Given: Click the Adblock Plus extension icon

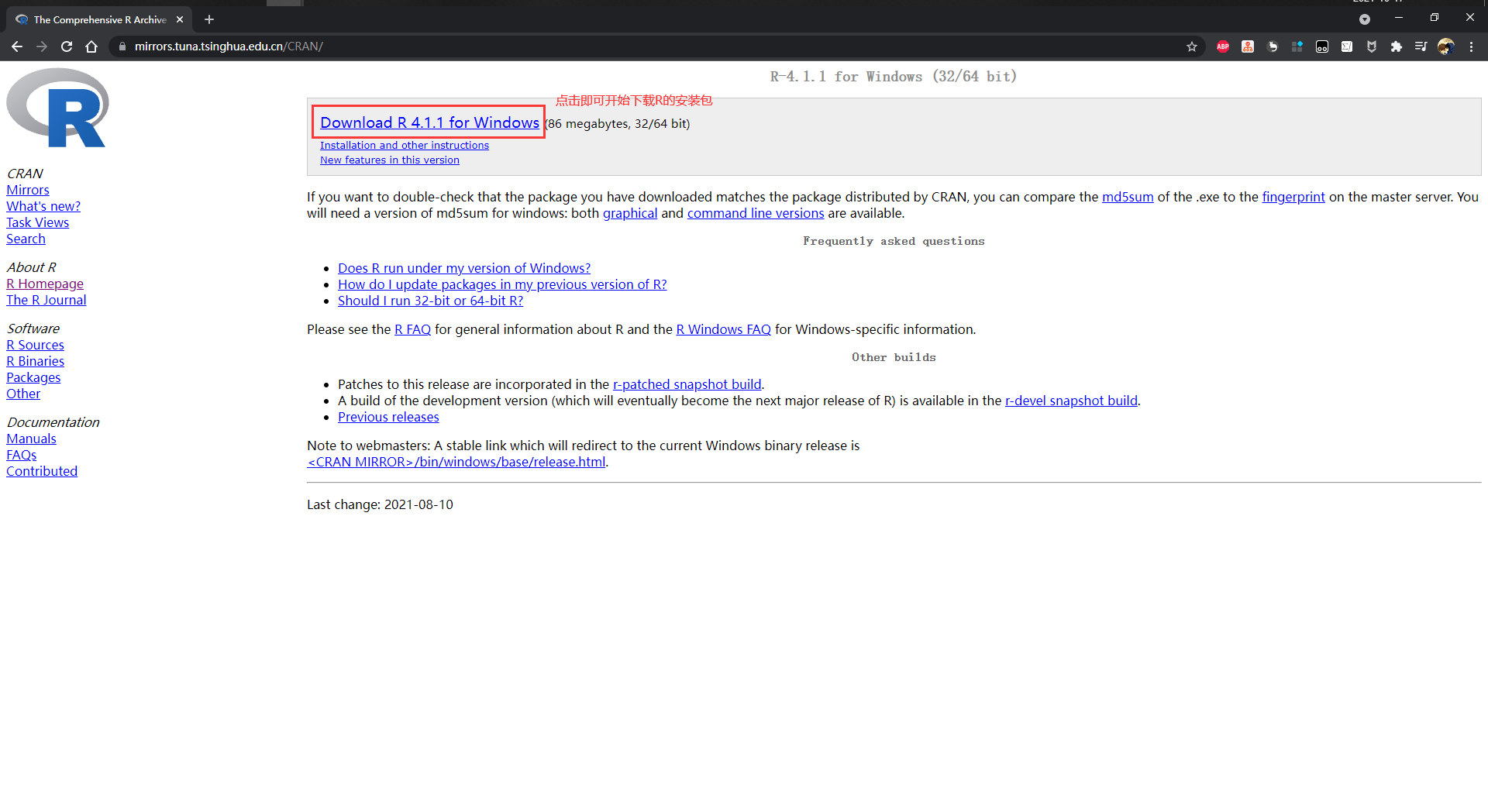Looking at the screenshot, I should pyautogui.click(x=1223, y=46).
